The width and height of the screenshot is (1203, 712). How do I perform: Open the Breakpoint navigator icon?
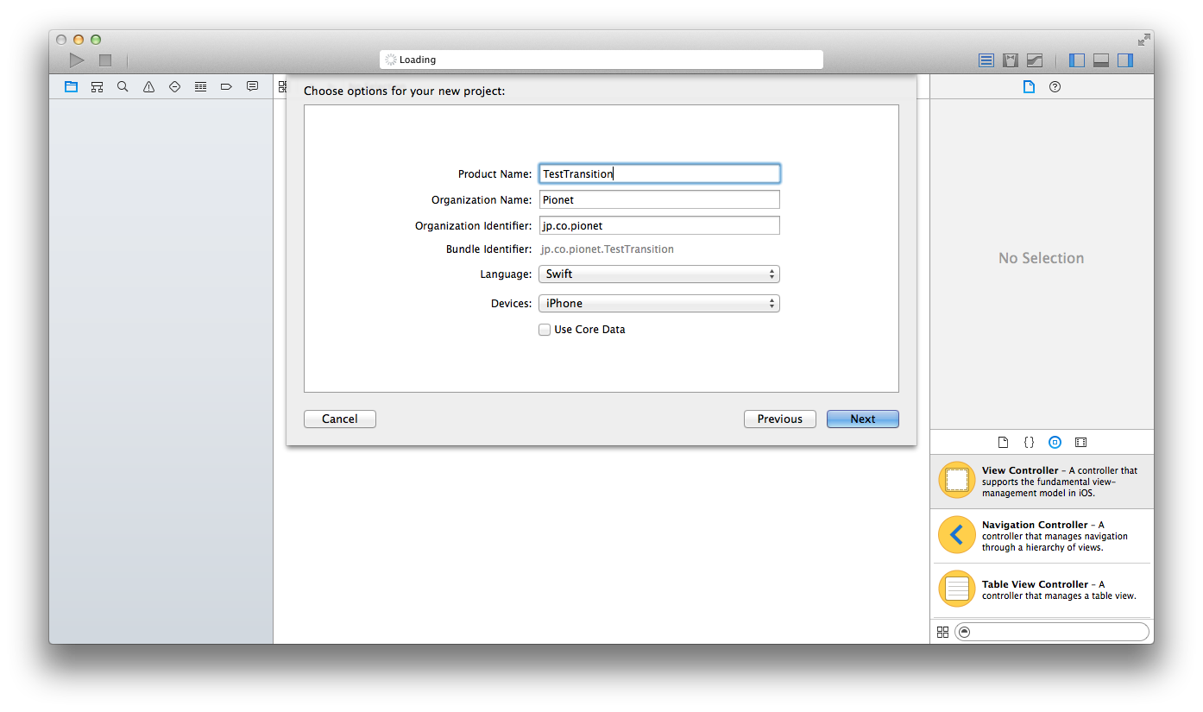(226, 86)
